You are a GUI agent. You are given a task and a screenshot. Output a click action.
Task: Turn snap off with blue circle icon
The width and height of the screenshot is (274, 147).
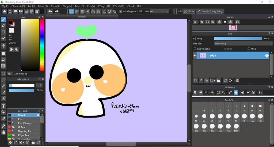point(71,11)
